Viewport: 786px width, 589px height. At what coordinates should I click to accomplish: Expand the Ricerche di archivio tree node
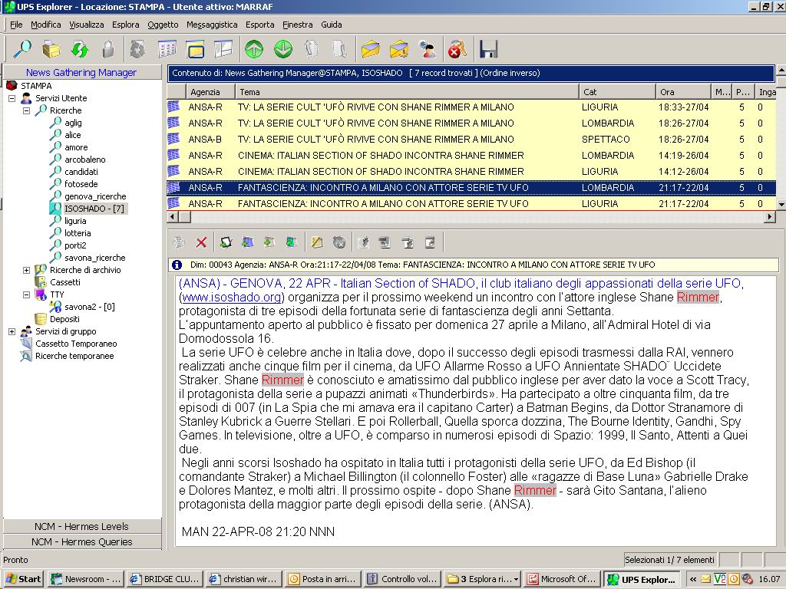[27, 270]
